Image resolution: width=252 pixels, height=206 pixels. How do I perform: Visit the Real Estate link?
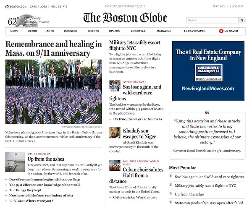tap(59, 7)
